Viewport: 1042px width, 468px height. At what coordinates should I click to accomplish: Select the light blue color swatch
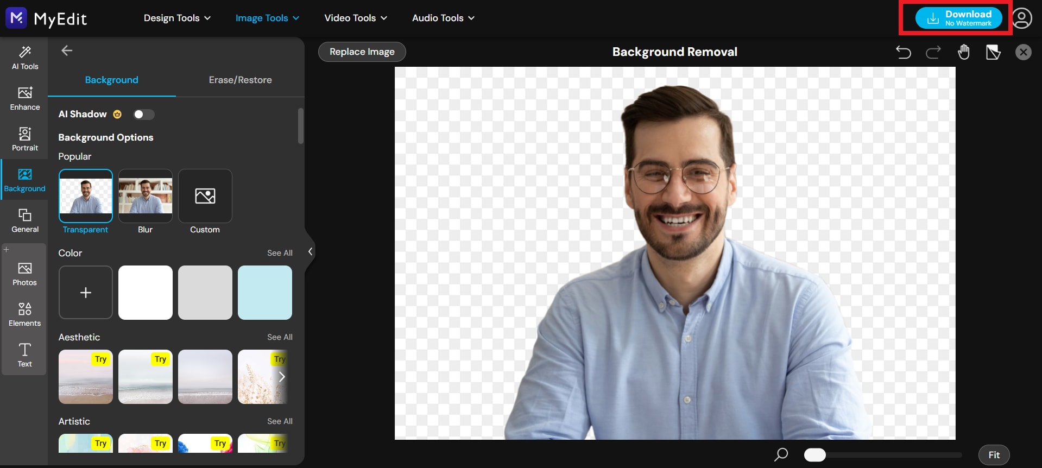click(x=265, y=293)
